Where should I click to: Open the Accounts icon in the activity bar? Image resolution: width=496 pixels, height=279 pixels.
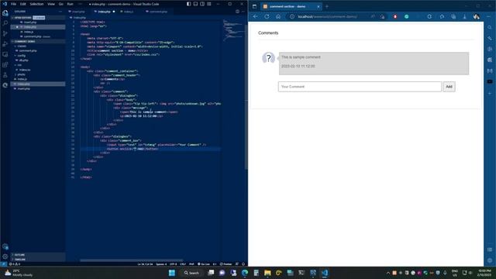pyautogui.click(x=5, y=246)
